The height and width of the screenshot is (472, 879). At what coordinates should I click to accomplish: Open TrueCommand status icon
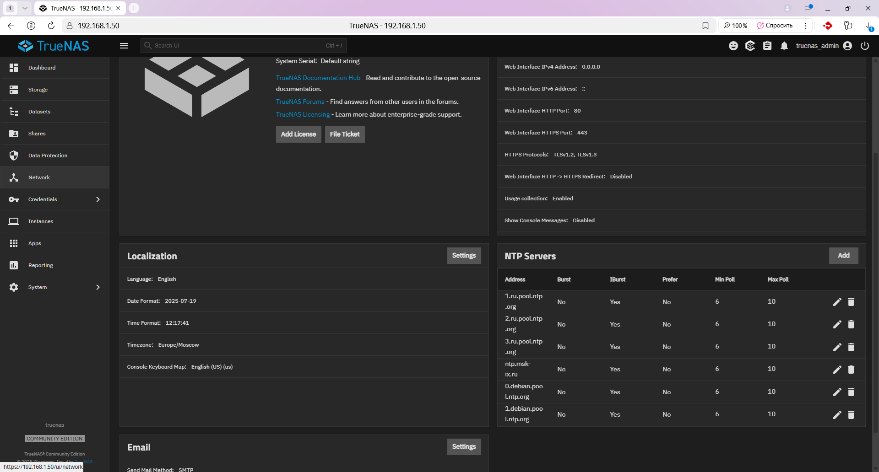[750, 46]
